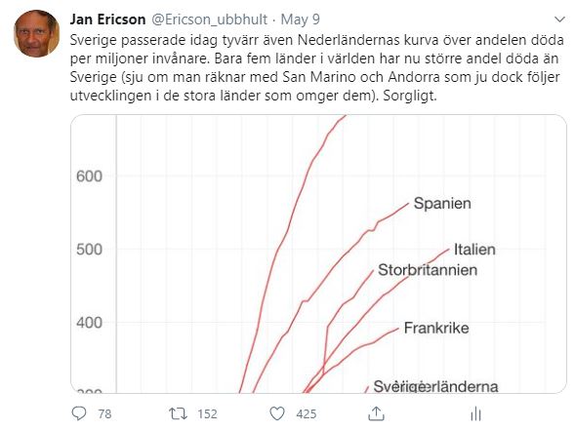Click the 600 axis value label
This screenshot has width=574, height=430.
coord(89,176)
